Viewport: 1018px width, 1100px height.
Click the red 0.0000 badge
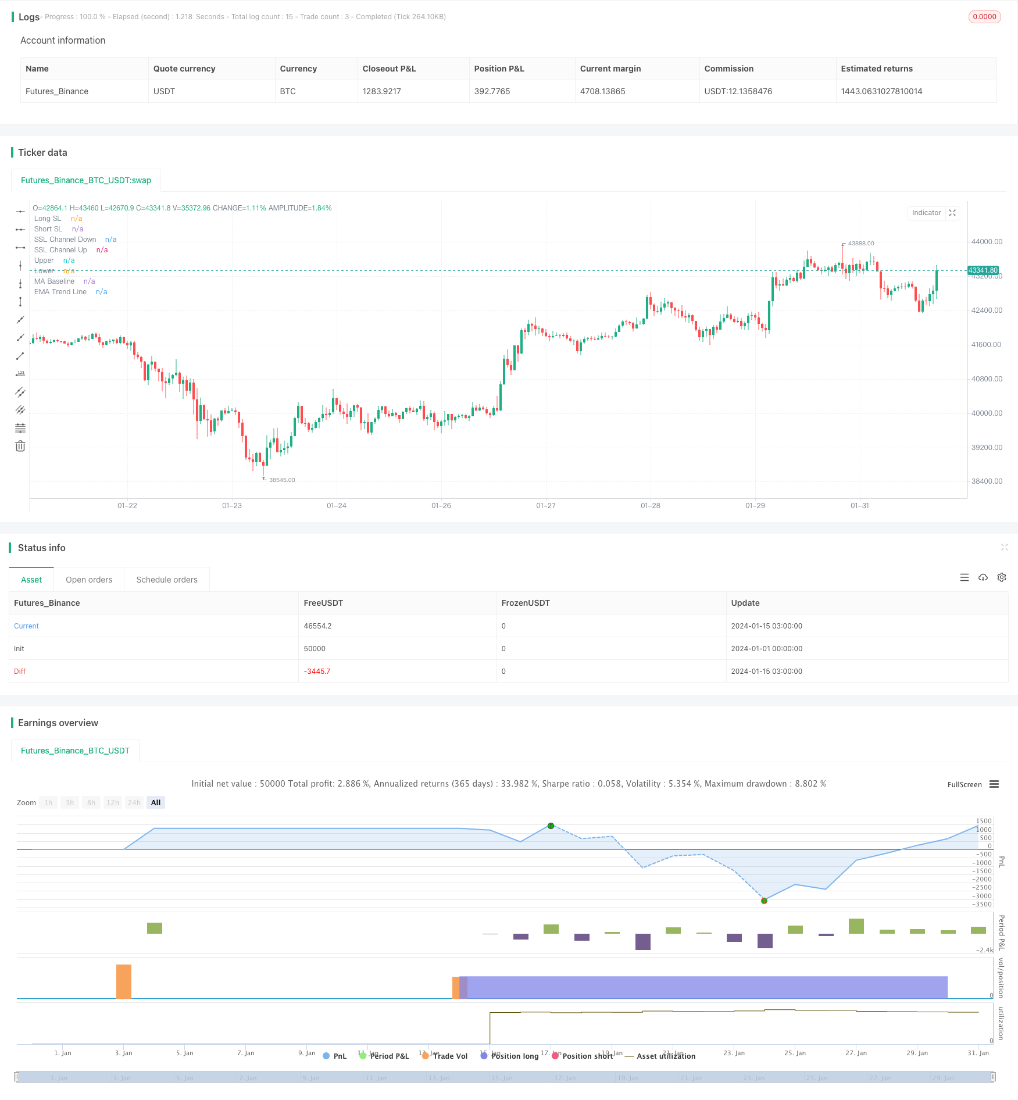(x=984, y=17)
